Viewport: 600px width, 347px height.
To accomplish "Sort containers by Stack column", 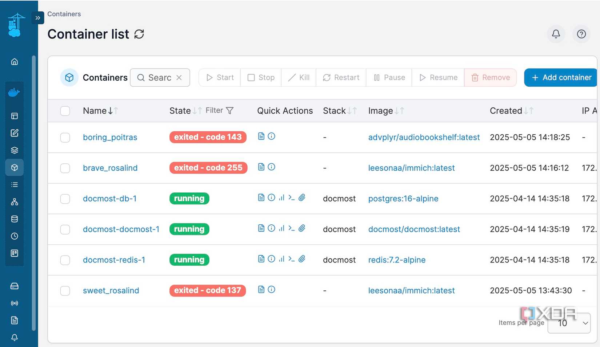I will (340, 111).
